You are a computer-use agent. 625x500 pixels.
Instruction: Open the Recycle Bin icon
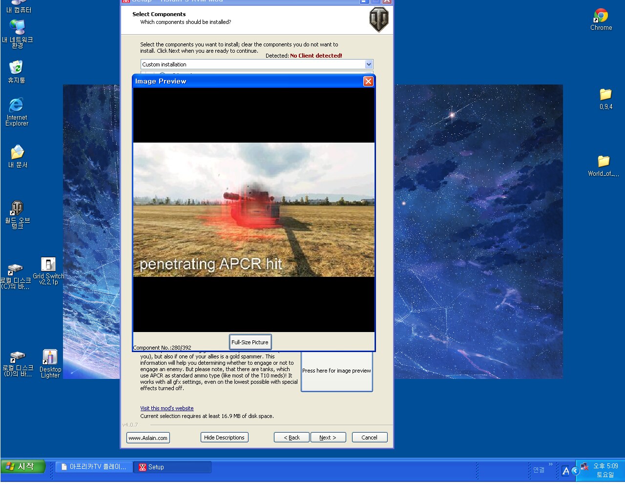click(x=16, y=68)
